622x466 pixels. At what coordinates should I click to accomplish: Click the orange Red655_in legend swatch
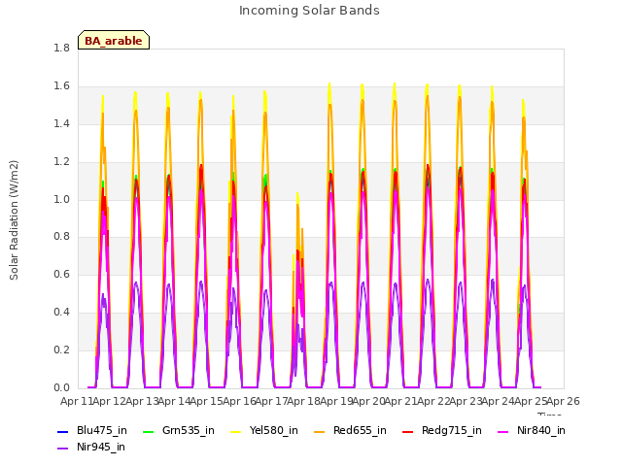tap(320, 431)
